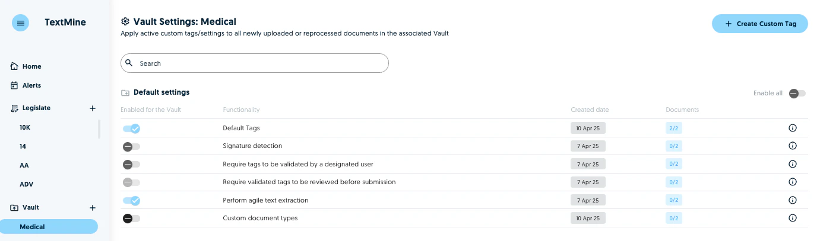Open info icon for Default Tags row
Screen dimensions: 820x241
point(792,128)
